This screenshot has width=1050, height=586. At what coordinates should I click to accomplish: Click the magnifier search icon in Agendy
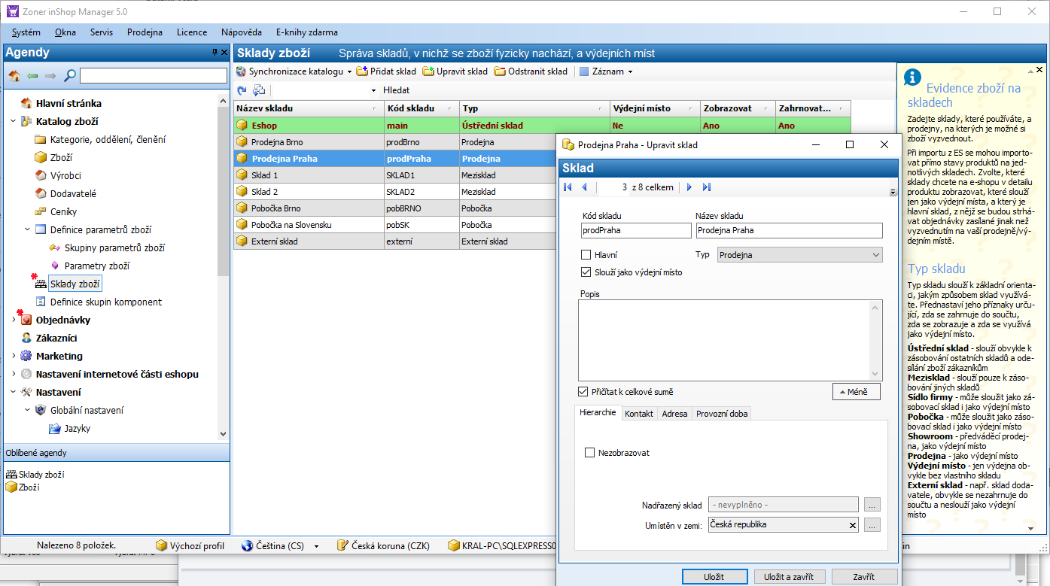point(69,76)
